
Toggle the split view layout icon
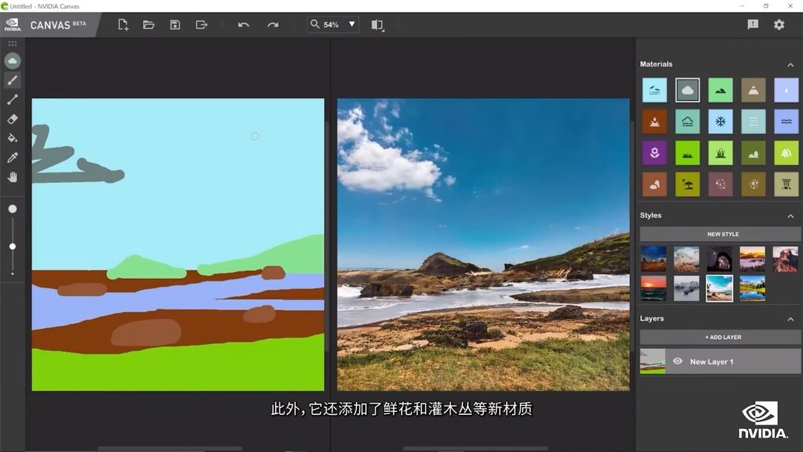[x=378, y=25]
